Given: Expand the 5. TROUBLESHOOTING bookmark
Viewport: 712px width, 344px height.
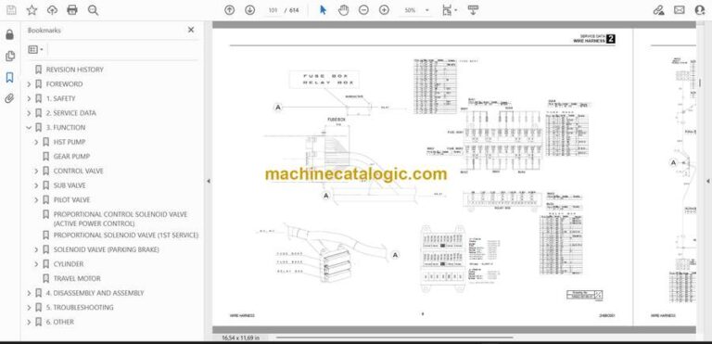Looking at the screenshot, I should tap(29, 308).
